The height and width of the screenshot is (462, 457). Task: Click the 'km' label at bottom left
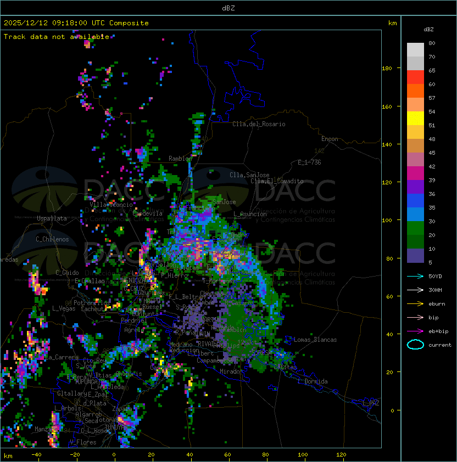[8, 456]
